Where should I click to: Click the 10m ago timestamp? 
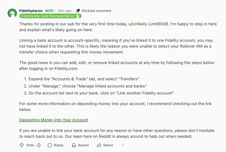pos(64,11)
